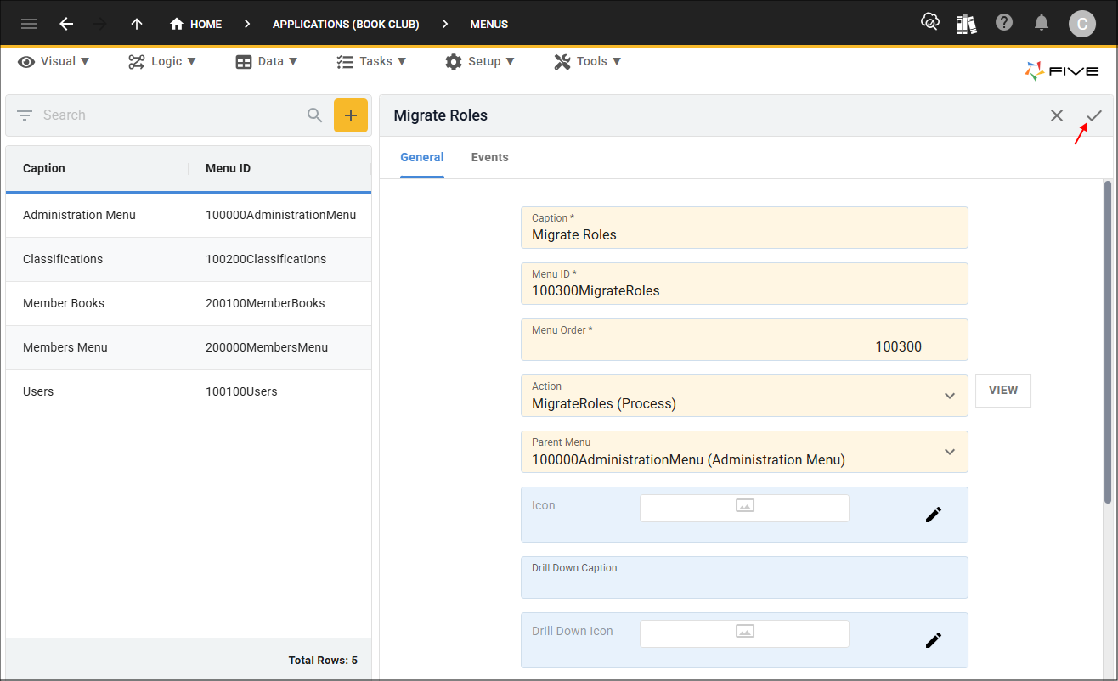Select the Member Books row

[189, 303]
